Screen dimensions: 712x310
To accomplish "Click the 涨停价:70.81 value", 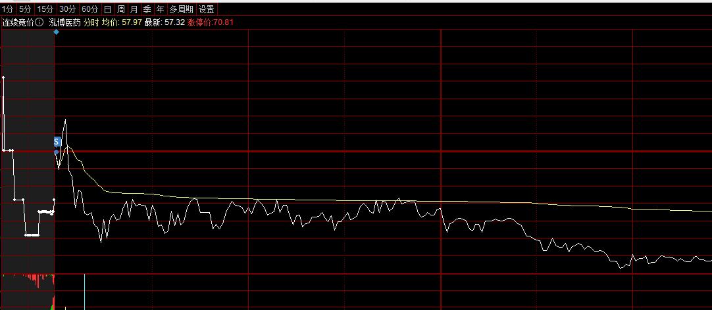I will (x=210, y=22).
